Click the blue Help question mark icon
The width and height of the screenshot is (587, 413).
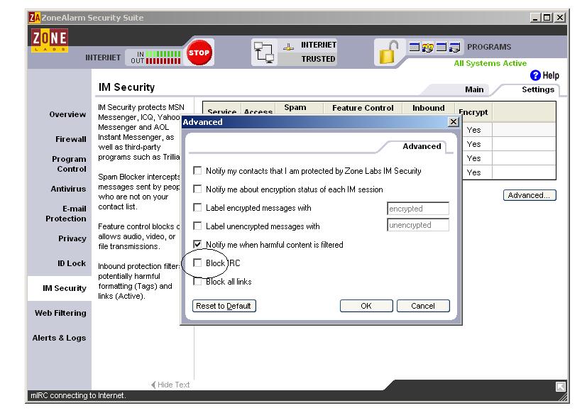point(535,75)
